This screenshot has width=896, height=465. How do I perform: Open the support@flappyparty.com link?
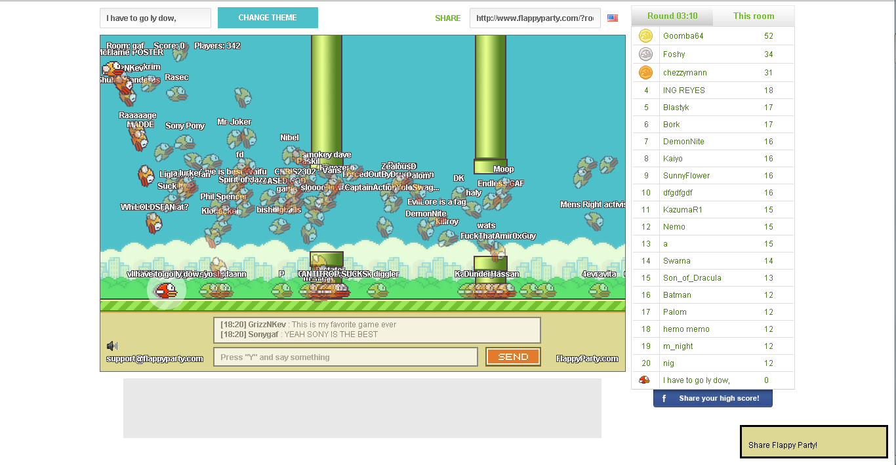[155, 359]
